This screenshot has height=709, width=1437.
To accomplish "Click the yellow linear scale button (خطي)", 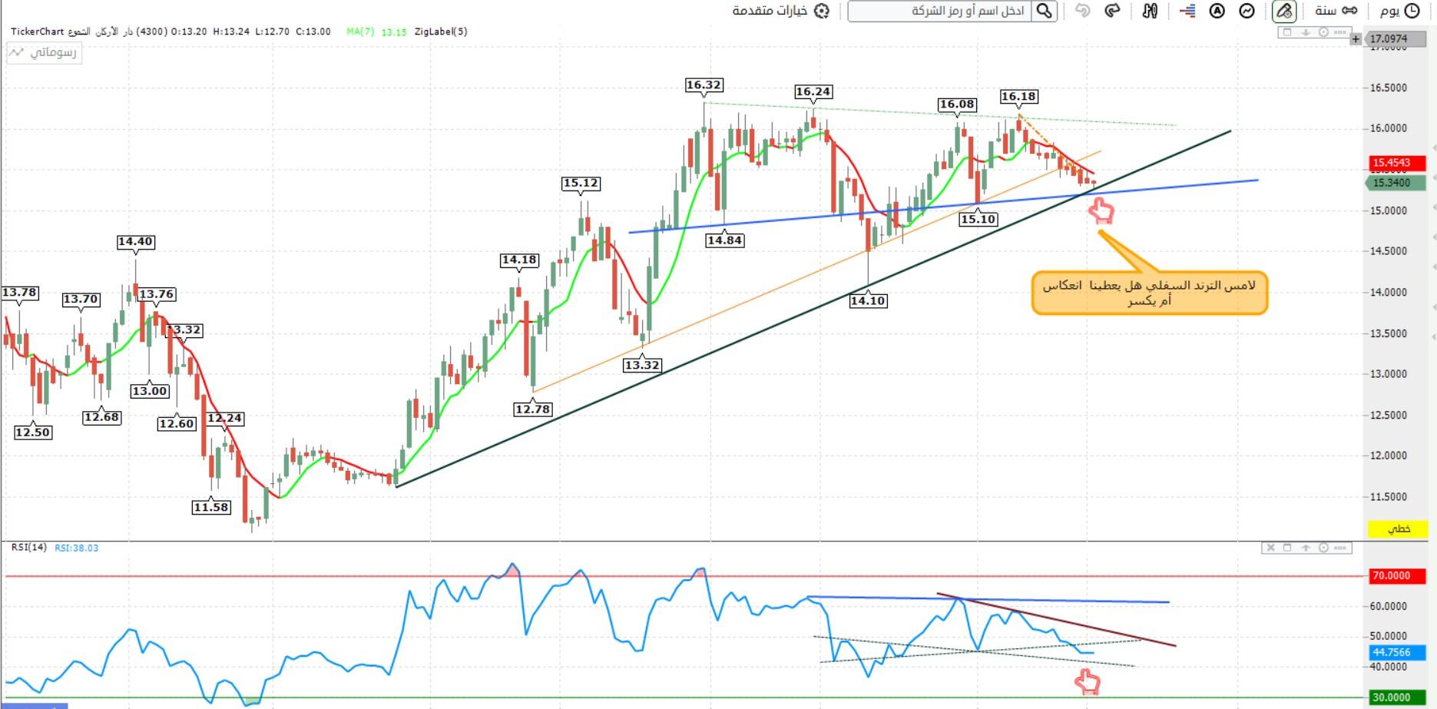I will (x=1398, y=528).
